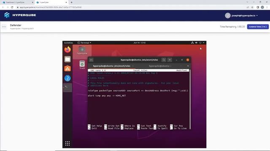Click the network status icon in top bar
The height and width of the screenshot is (151, 270).
click(x=192, y=43)
